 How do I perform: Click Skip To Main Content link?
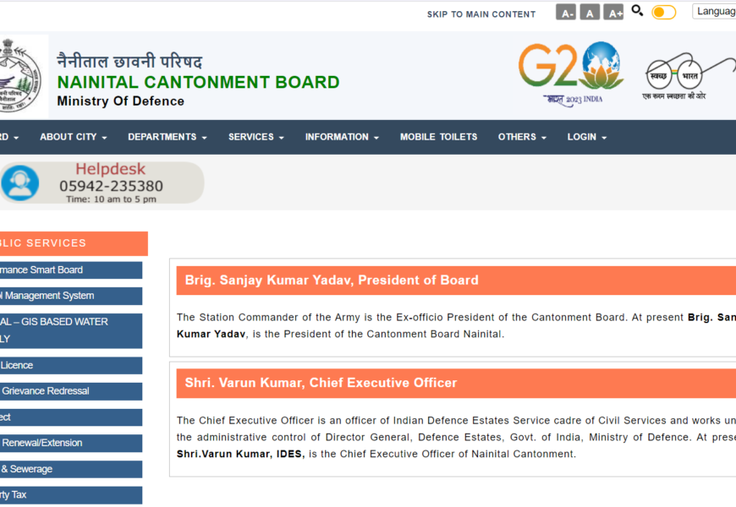click(x=481, y=14)
